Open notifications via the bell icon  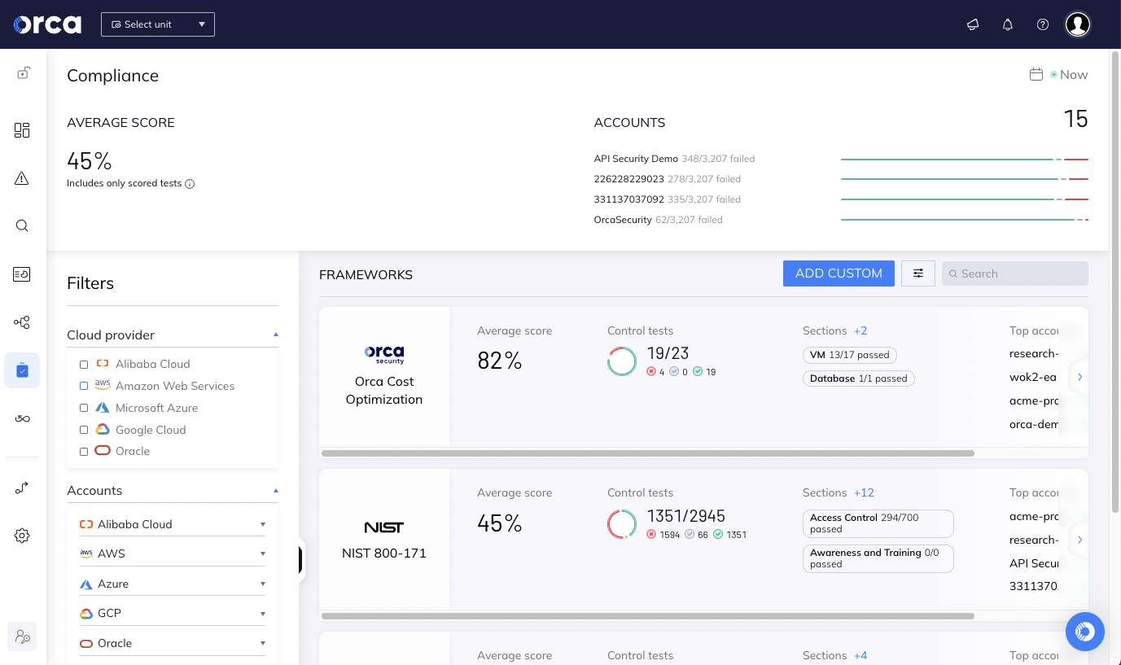coord(1007,24)
